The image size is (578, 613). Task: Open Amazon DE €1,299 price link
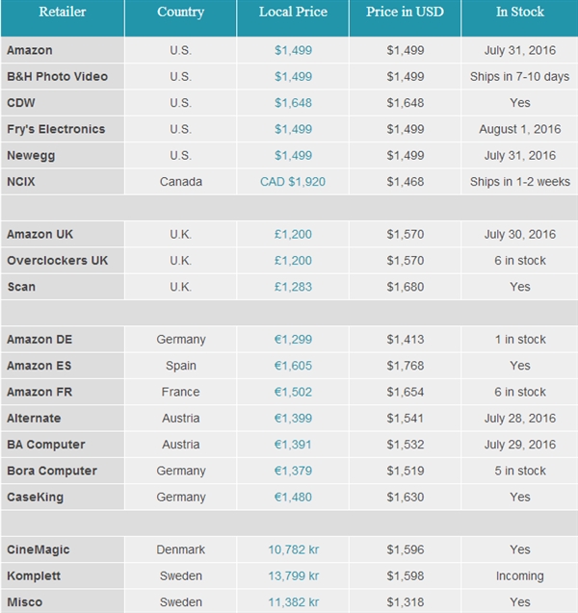pos(293,340)
